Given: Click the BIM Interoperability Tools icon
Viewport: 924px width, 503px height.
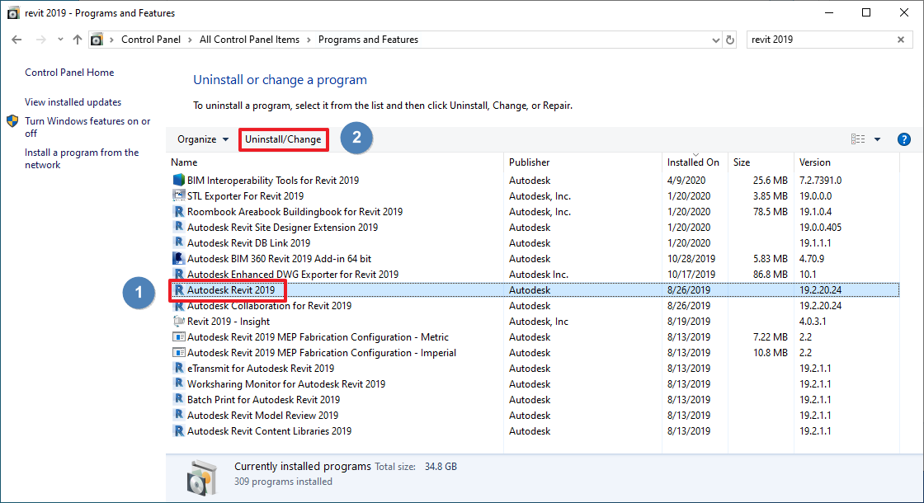Looking at the screenshot, I should (177, 180).
